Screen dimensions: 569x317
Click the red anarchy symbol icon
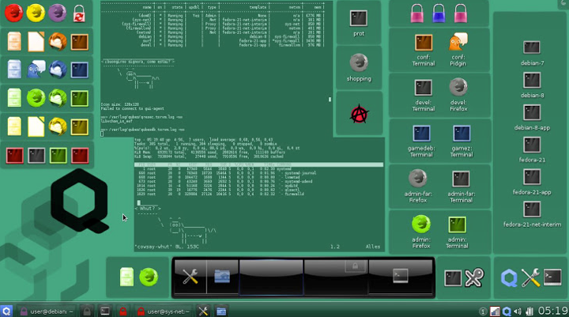(358, 114)
